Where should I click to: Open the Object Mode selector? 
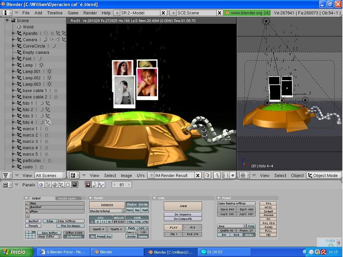pyautogui.click(x=323, y=176)
